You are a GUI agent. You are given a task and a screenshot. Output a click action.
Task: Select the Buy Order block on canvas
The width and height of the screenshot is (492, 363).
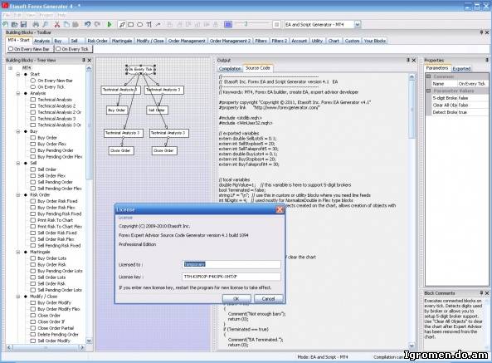tap(117, 110)
